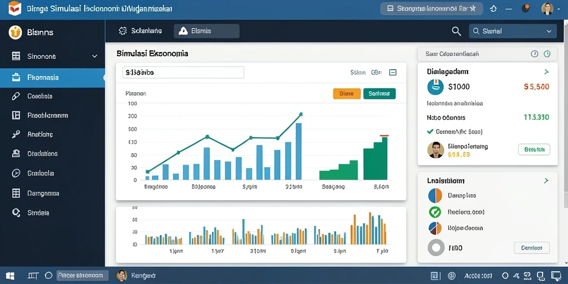Expand the Lnaisitmam panel arrow

pyautogui.click(x=546, y=180)
